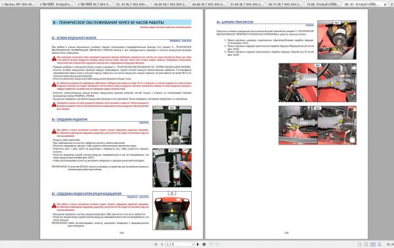Open the page number dropdown arrow
Viewport: 394px width, 248px height.
tap(192, 244)
